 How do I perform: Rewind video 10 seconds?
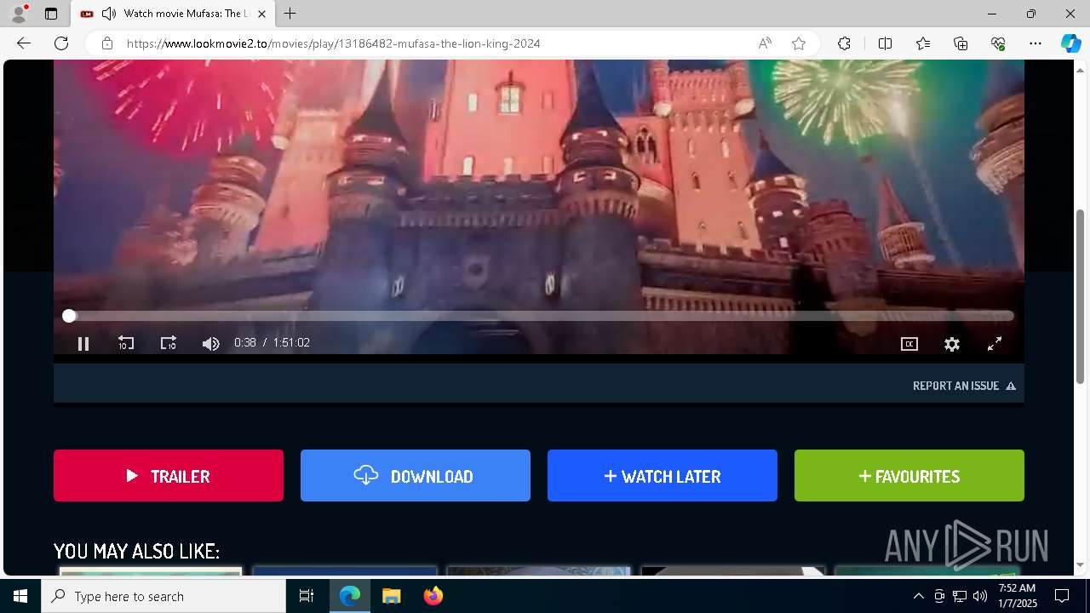click(126, 343)
